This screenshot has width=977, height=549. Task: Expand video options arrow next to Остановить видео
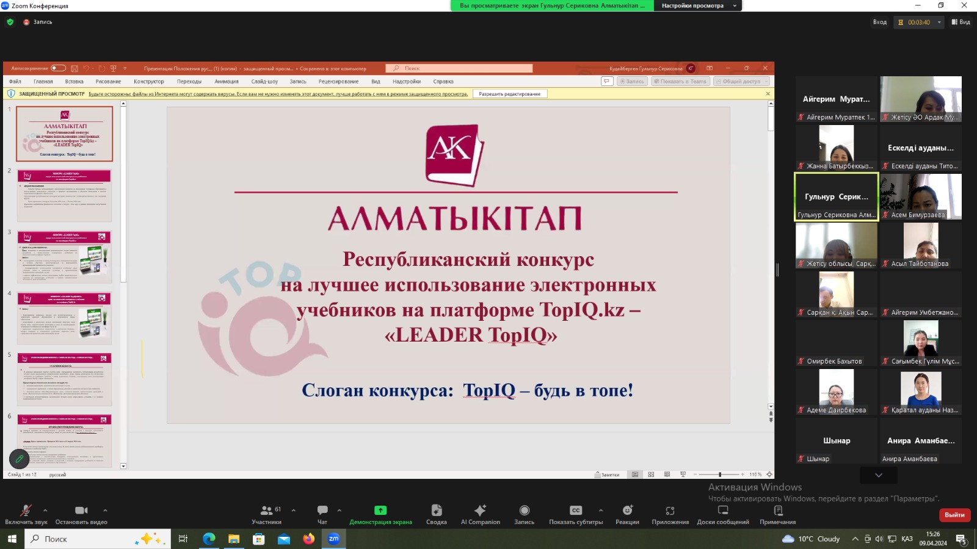click(105, 511)
